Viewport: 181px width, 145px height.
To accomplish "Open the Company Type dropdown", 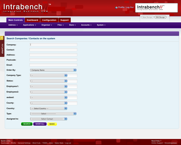I will tap(49, 75).
